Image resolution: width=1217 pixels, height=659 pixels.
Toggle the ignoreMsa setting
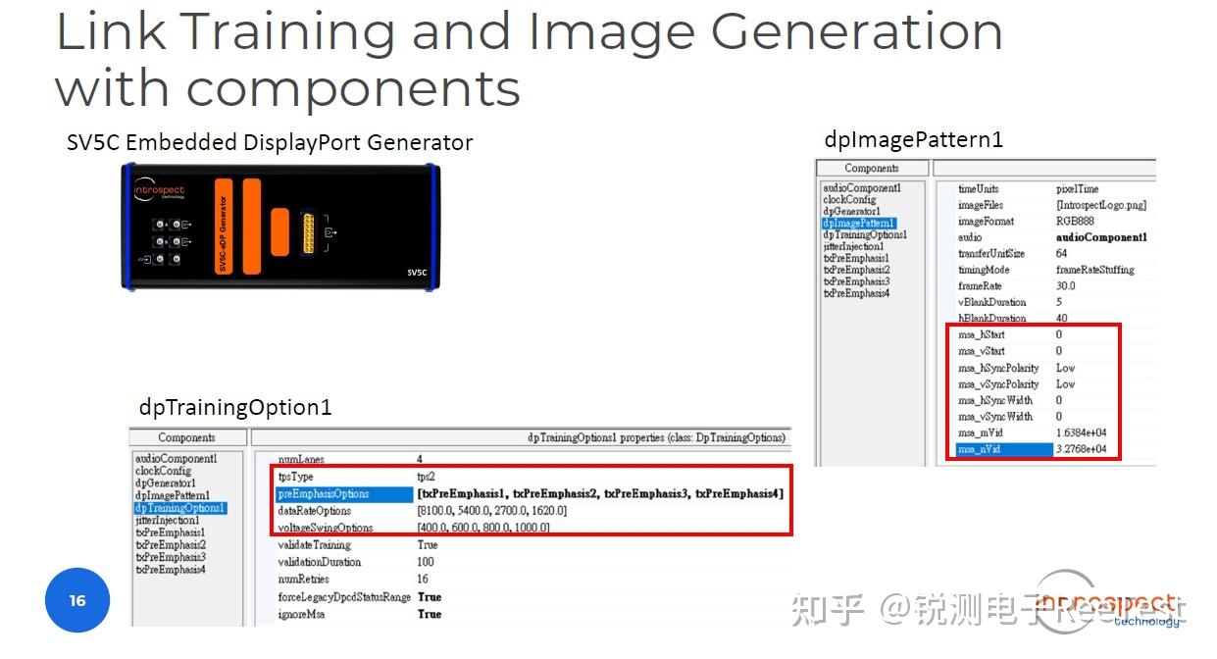[429, 614]
